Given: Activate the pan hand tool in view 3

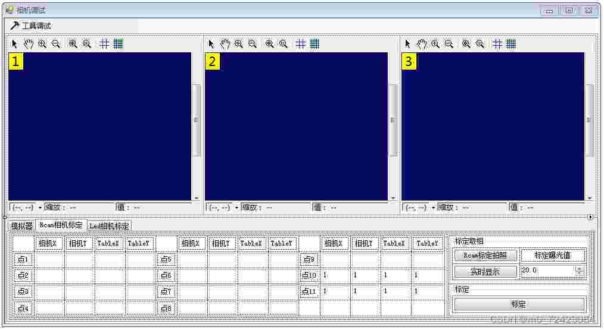Looking at the screenshot, I should coord(421,44).
